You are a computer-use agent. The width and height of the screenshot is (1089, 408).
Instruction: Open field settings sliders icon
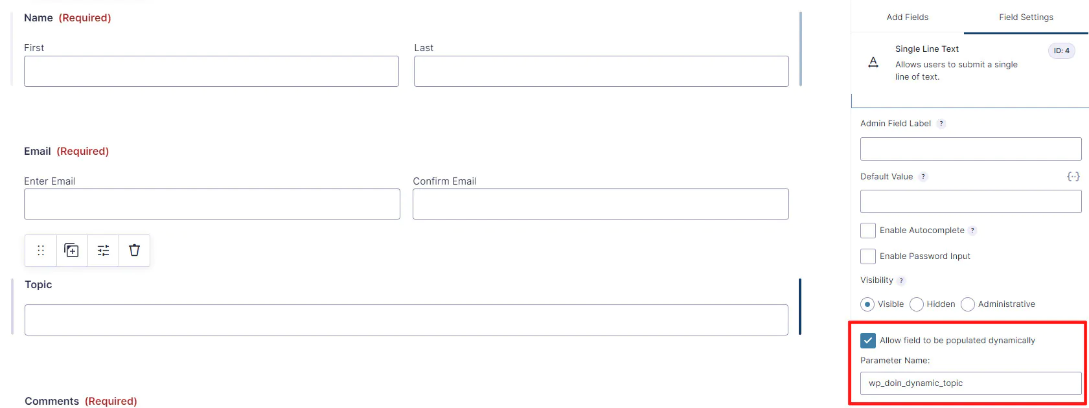click(x=103, y=251)
